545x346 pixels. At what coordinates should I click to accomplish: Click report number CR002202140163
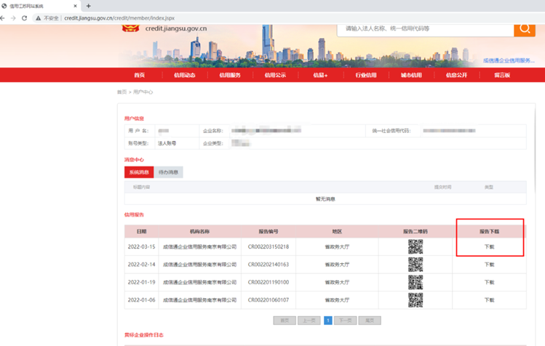click(x=268, y=265)
